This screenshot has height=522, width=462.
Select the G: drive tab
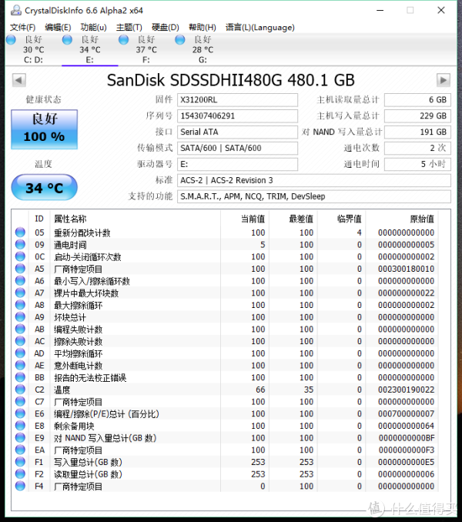(x=203, y=49)
